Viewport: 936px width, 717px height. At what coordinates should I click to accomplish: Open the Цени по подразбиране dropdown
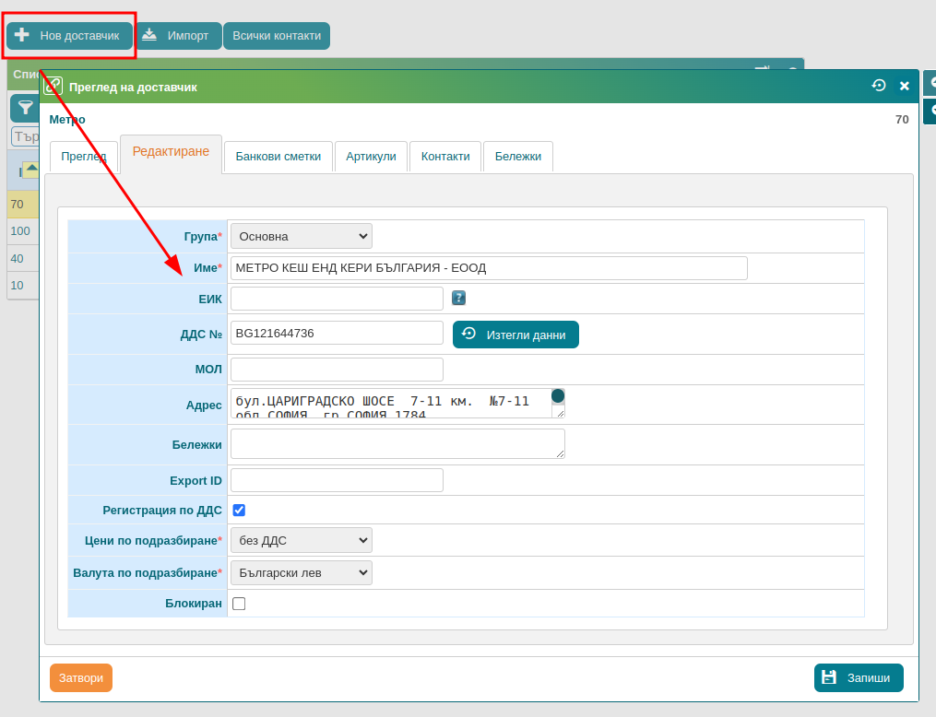[302, 540]
